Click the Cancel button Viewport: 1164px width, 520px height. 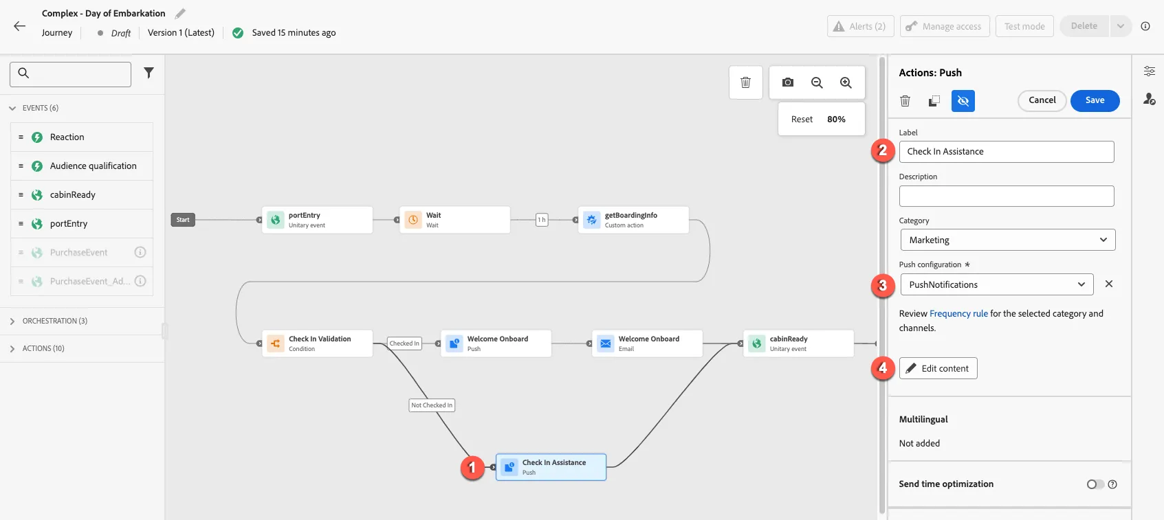coord(1042,100)
